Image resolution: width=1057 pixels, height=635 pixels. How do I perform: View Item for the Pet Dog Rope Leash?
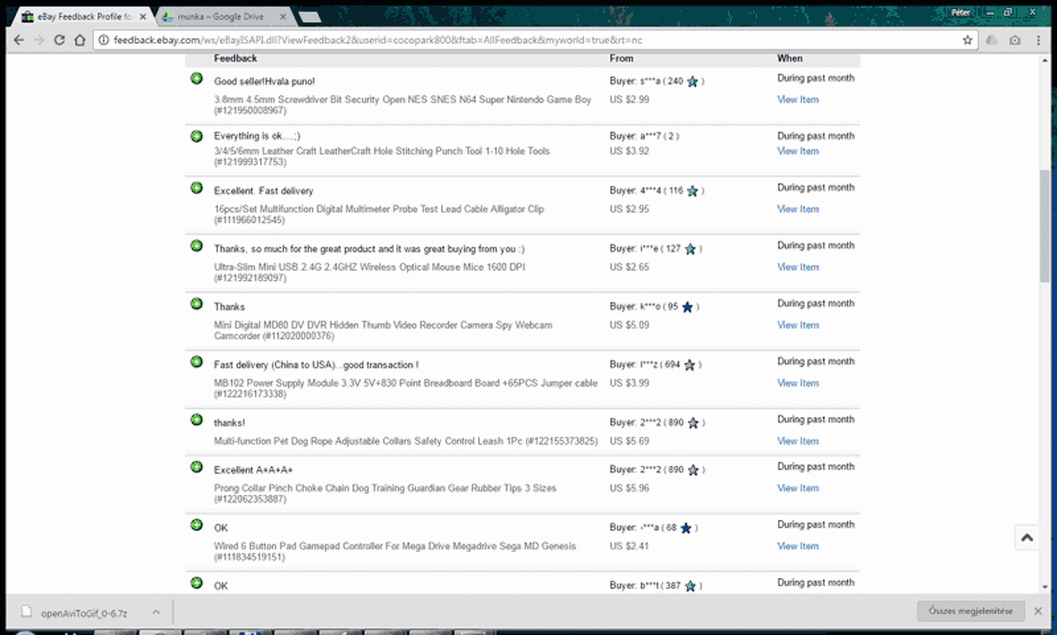(798, 441)
